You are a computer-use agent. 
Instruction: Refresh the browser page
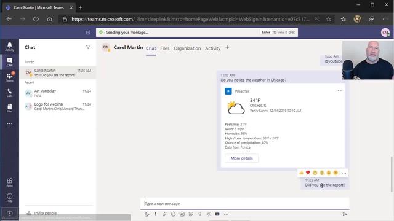36,19
